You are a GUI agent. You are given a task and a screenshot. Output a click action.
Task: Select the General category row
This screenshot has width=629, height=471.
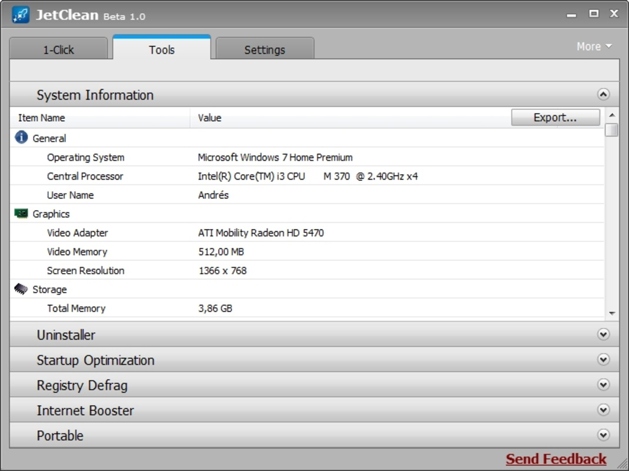(x=307, y=138)
